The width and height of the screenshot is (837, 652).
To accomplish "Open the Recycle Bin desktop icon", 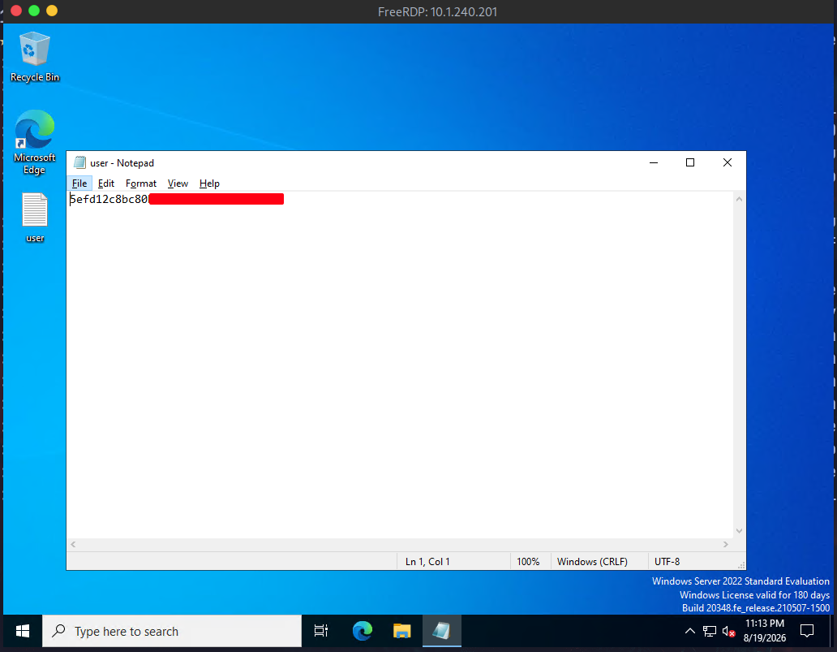I will pos(35,57).
